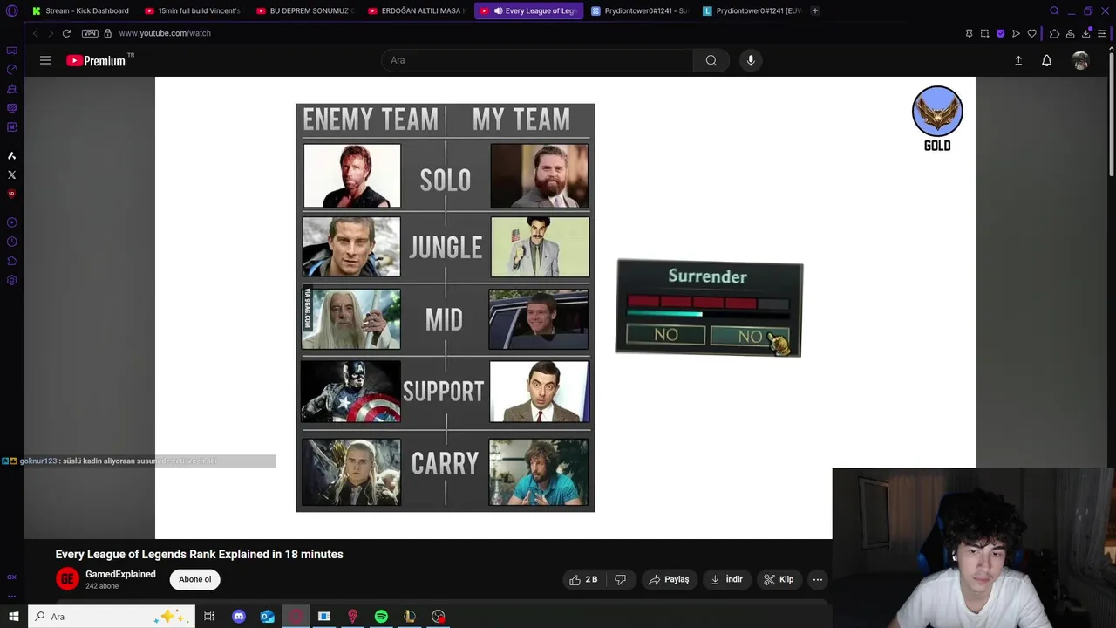This screenshot has width=1116, height=628.
Task: Open downloads icon in toolbar
Action: point(1086,33)
